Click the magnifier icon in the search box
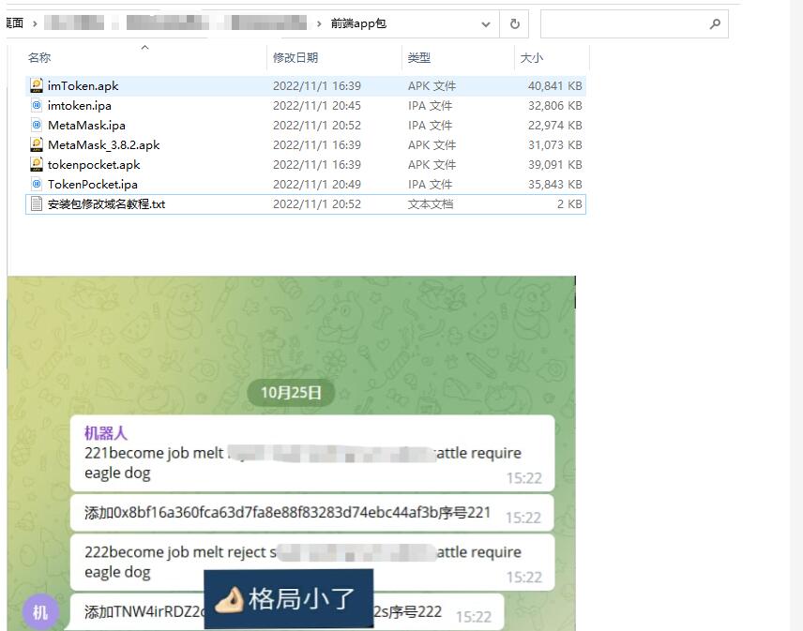 click(715, 23)
